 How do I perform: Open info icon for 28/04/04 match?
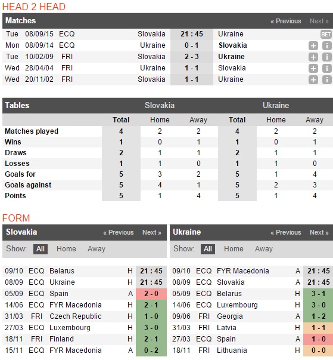(326, 68)
